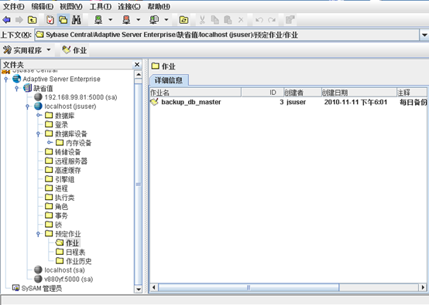Image resolution: width=429 pixels, height=305 pixels.
Task: Click the properties toolbar icon
Action: click(290, 20)
